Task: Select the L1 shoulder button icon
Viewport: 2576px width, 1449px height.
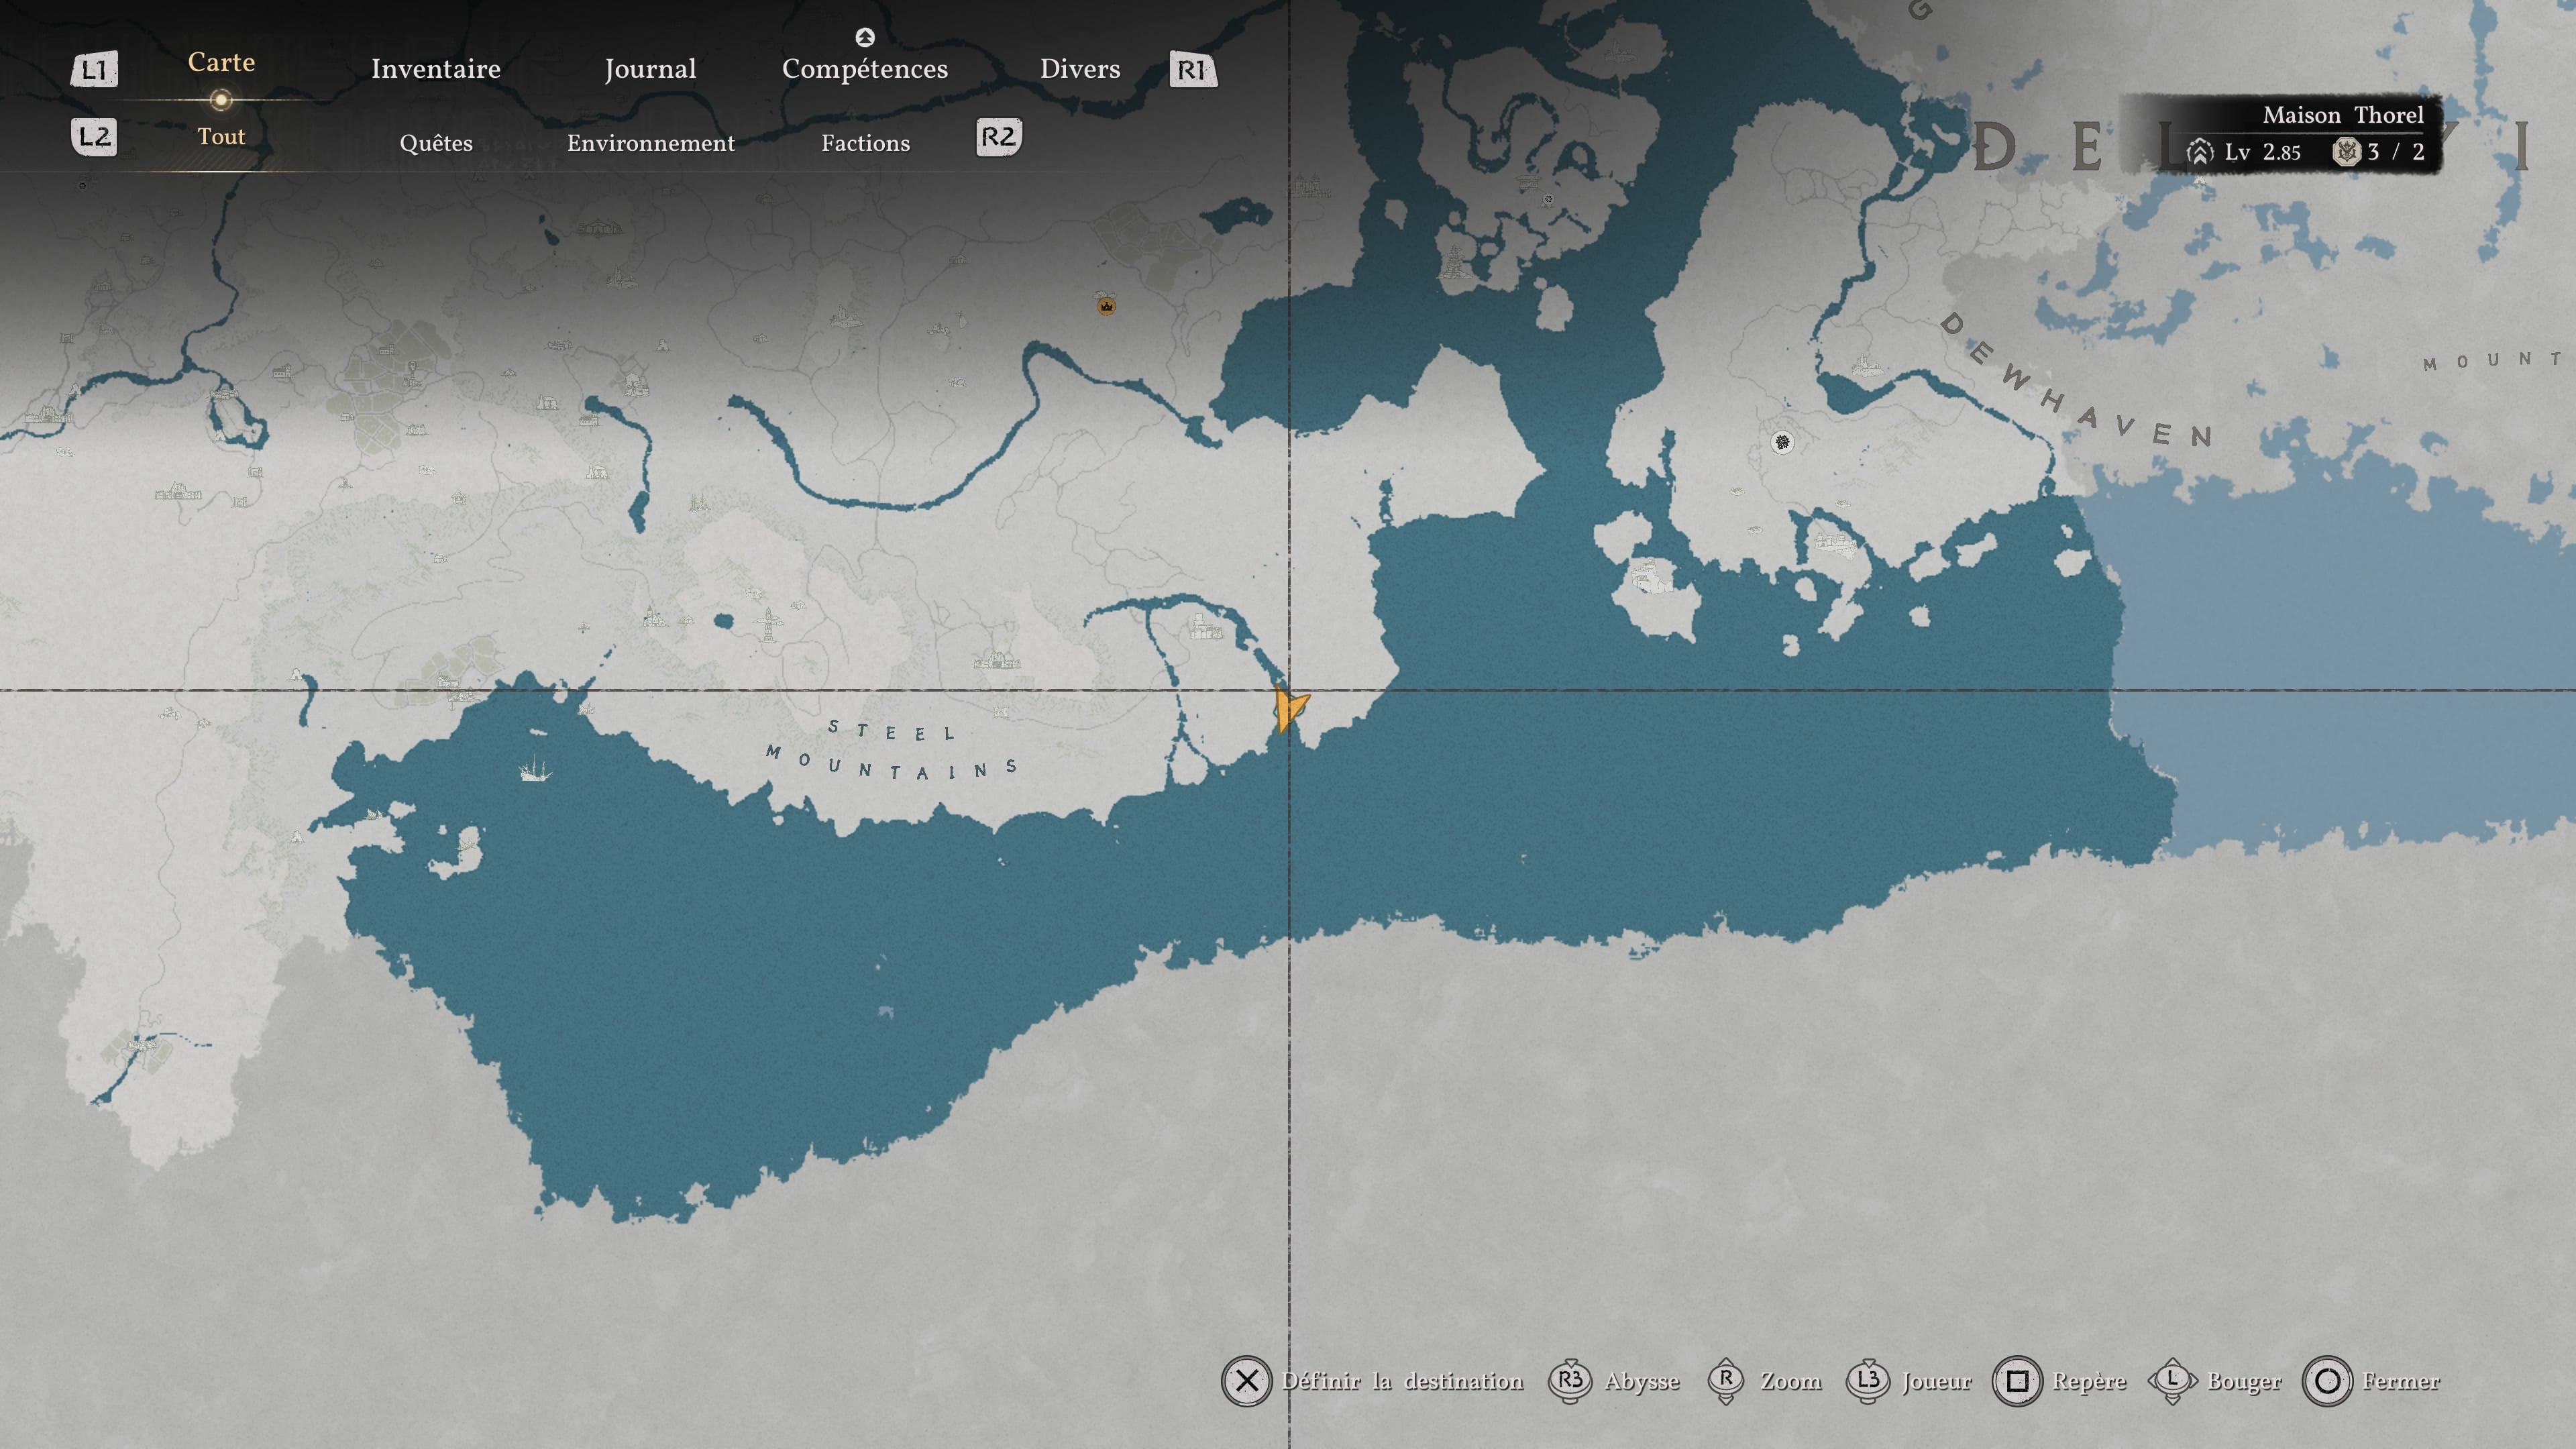Action: pyautogui.click(x=94, y=70)
